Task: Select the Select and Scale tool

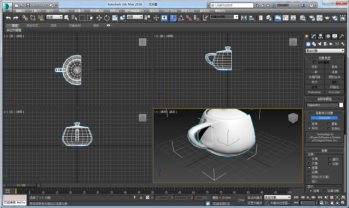Action: click(115, 18)
